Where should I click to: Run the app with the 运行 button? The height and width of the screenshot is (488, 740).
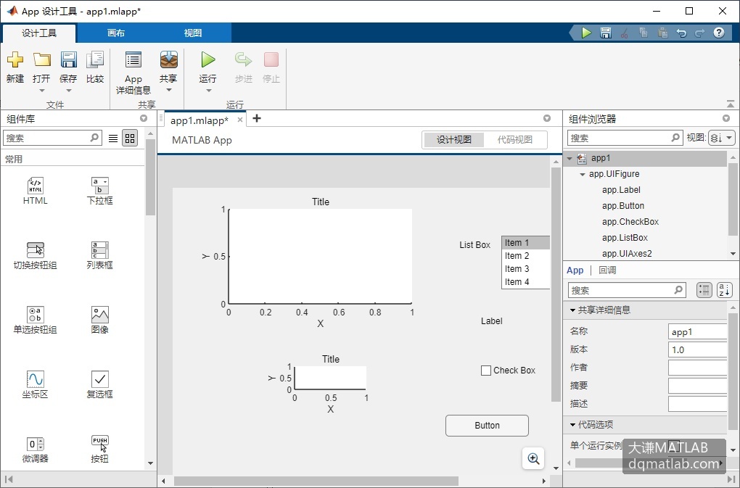[207, 60]
